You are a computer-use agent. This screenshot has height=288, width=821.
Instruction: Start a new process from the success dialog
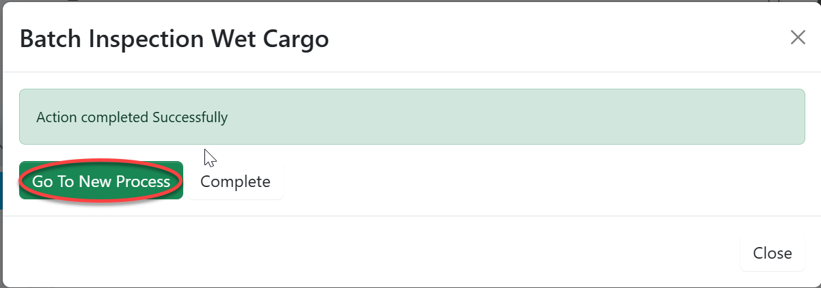[101, 182]
